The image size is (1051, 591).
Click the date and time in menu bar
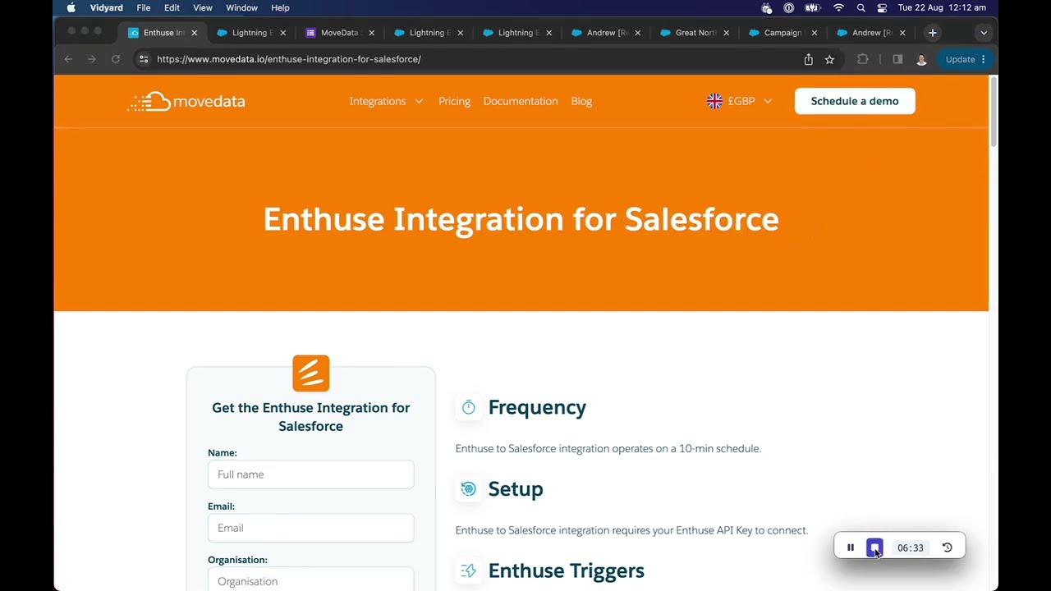click(x=942, y=7)
